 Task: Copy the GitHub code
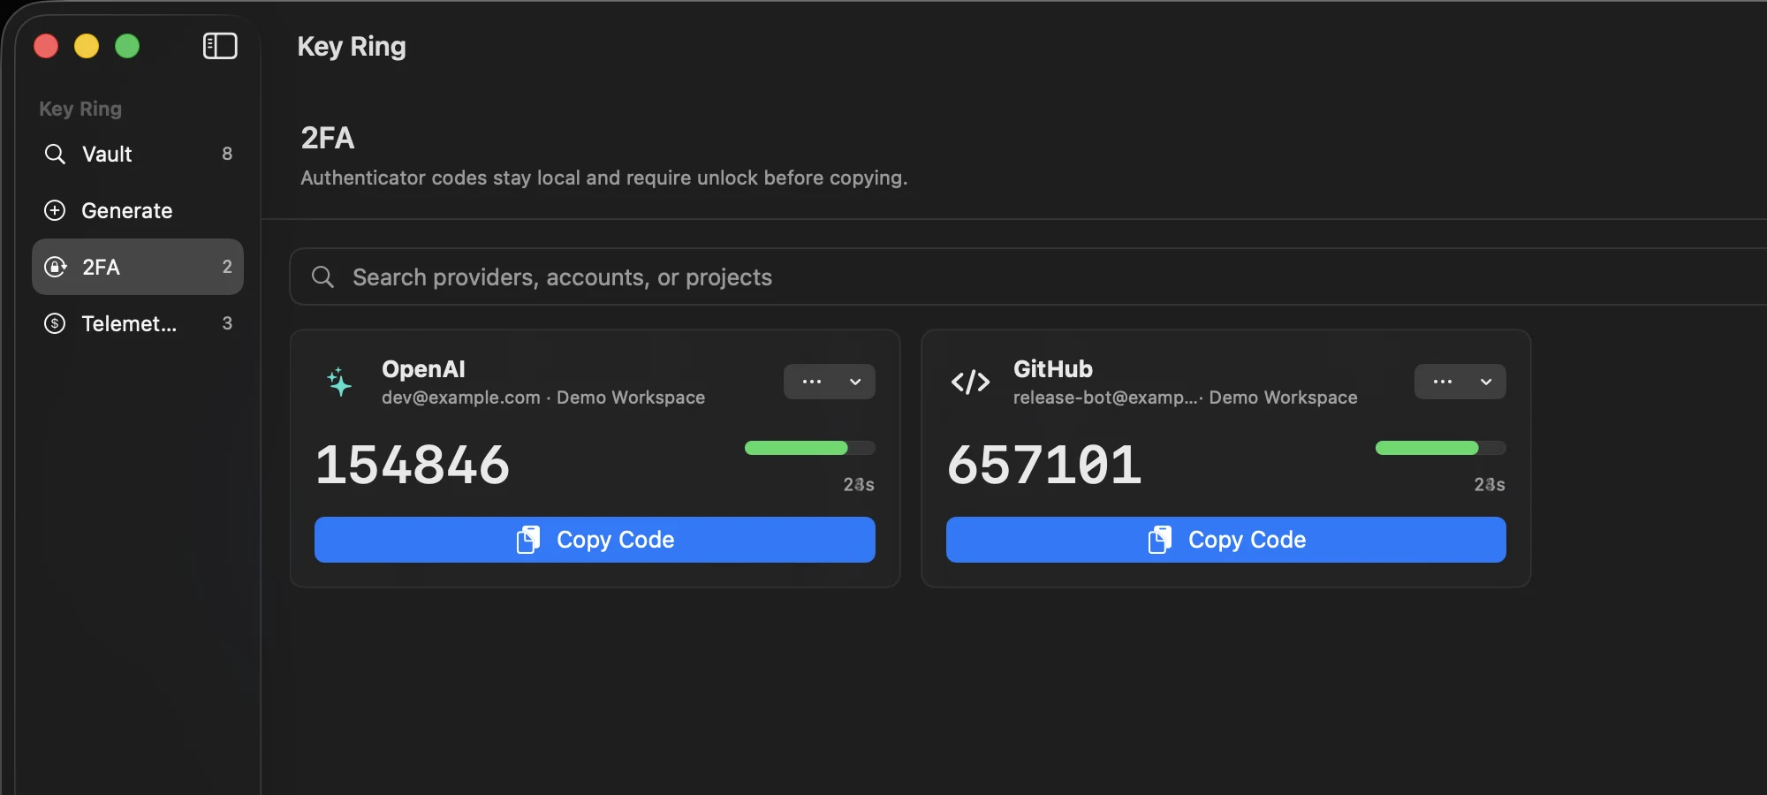coord(1226,540)
